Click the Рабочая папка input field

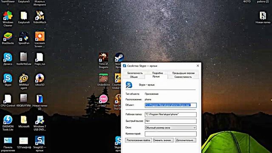click(171, 114)
